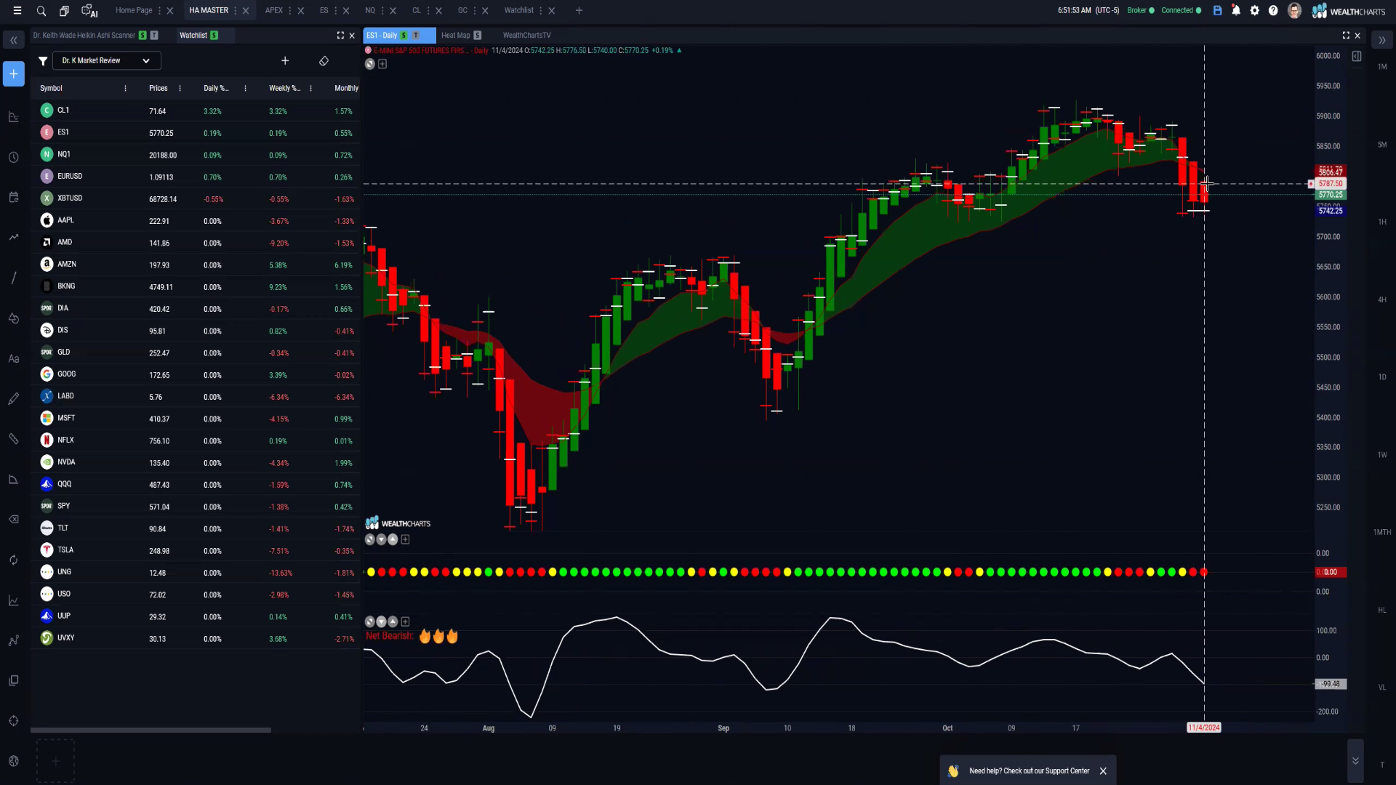Open notifications bell
Viewport: 1396px width, 785px height.
click(1236, 11)
